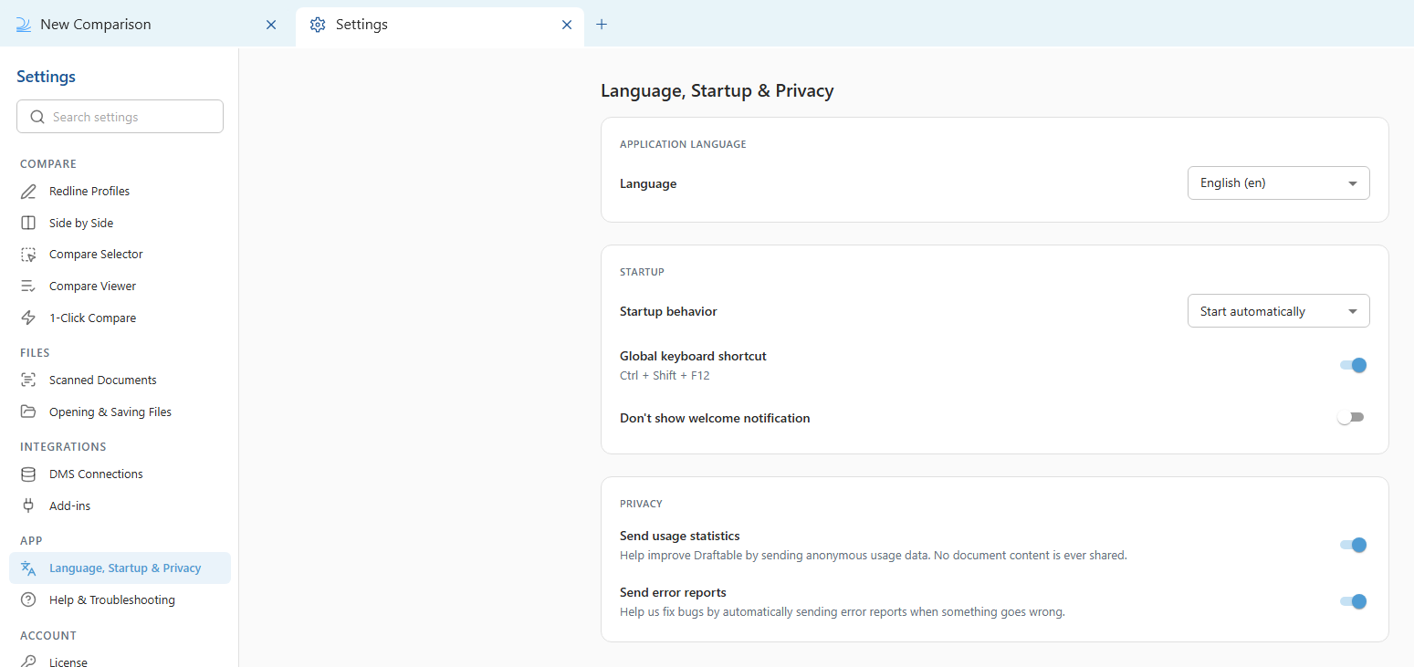Enable Don't show welcome notification switch

click(x=1351, y=418)
